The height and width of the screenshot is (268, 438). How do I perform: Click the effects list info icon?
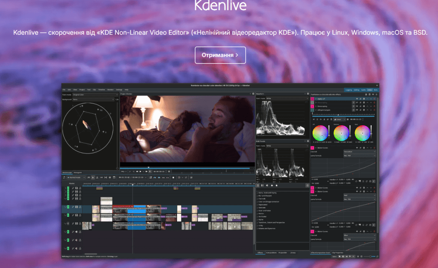click(x=308, y=186)
